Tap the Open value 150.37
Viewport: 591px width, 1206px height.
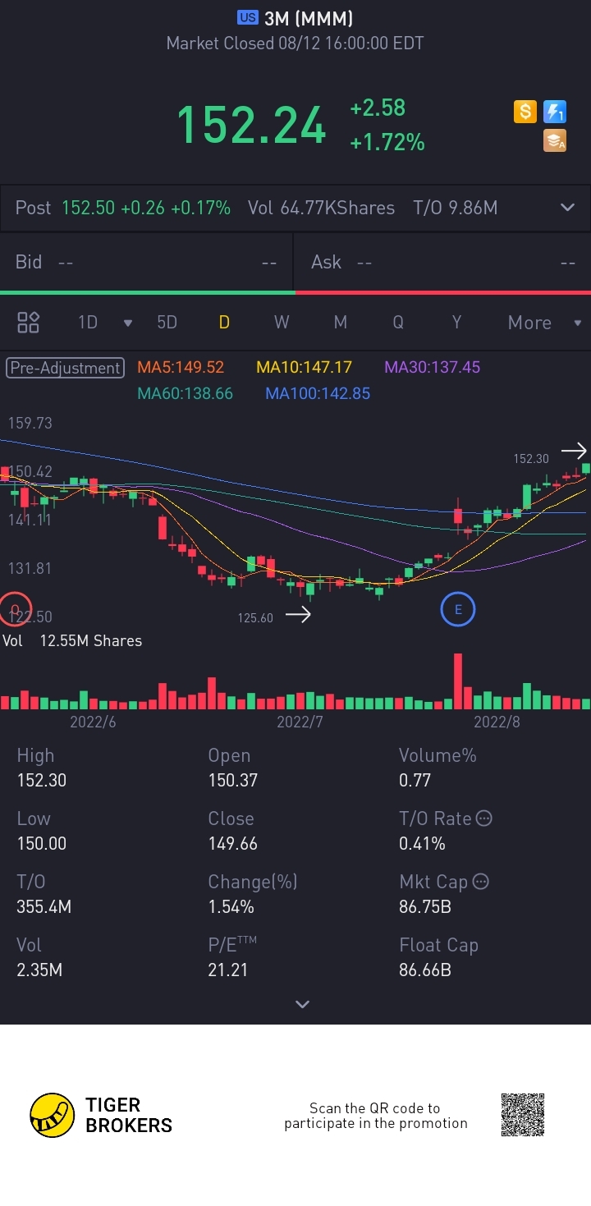[x=233, y=780]
